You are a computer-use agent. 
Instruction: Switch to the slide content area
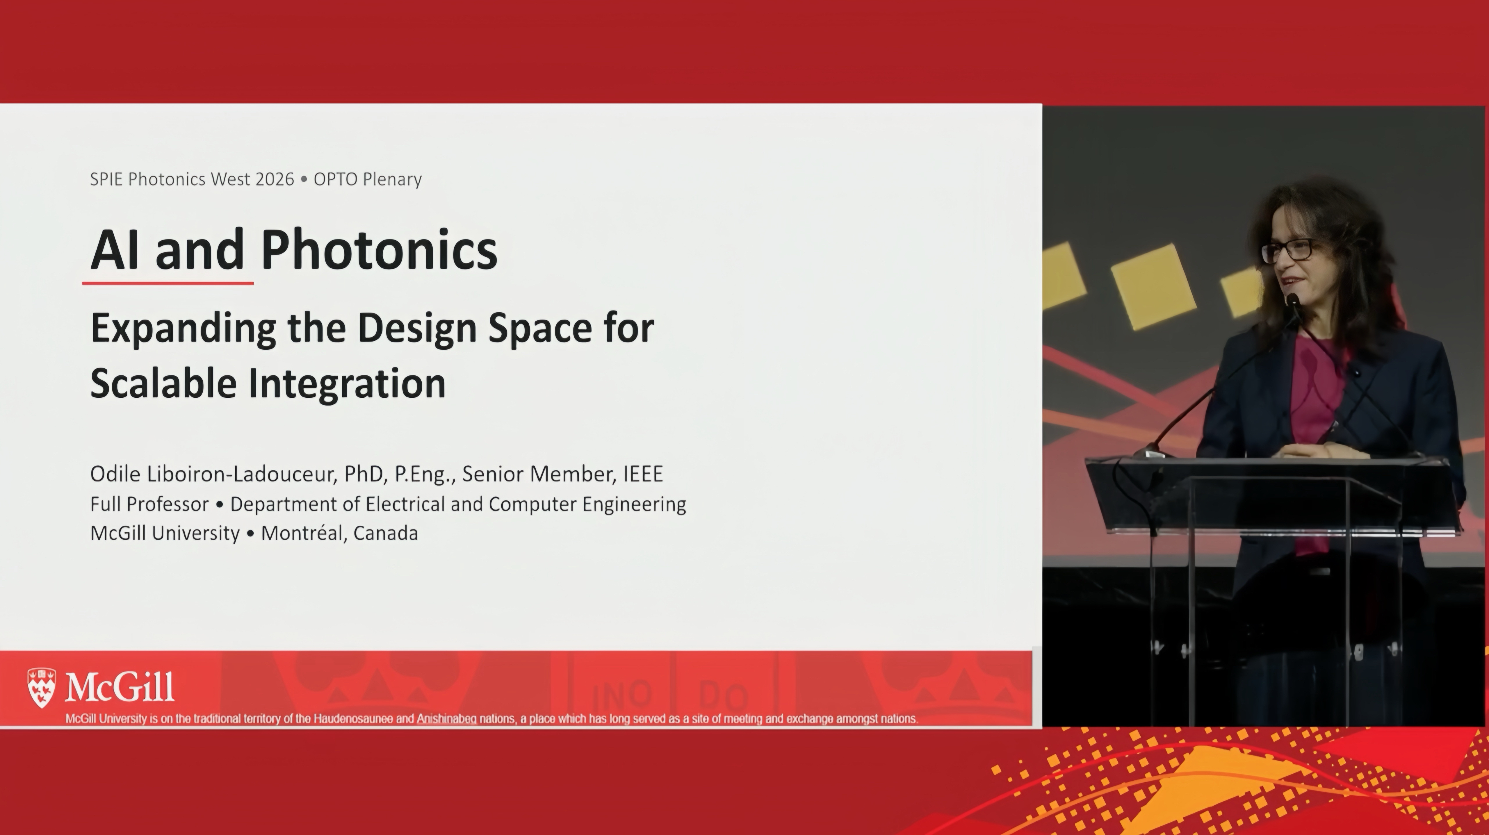520,404
